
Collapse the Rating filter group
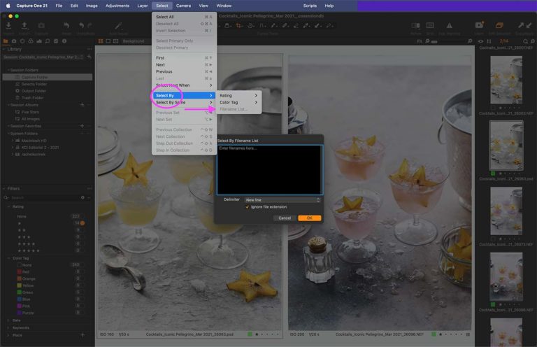pyautogui.click(x=8, y=206)
